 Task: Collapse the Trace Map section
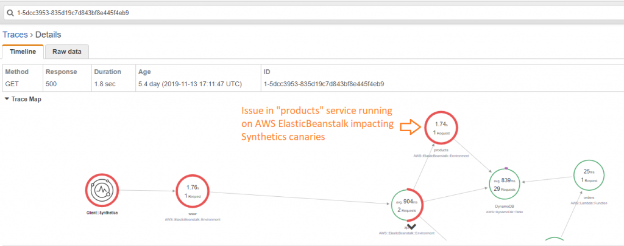[x=7, y=98]
